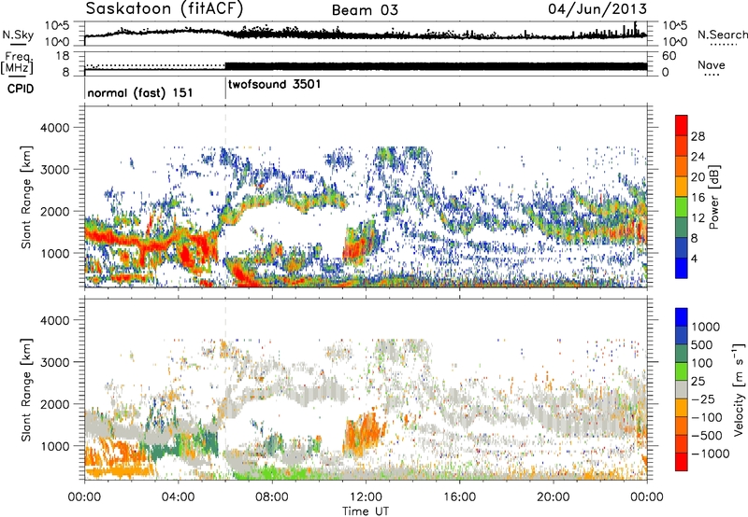Click the '18' frequency axis value

tap(63, 56)
